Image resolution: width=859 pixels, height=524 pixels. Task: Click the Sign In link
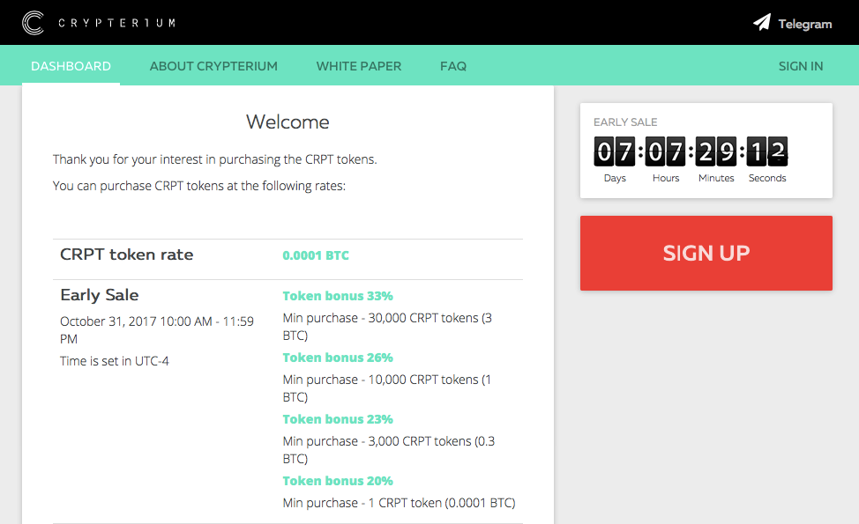point(801,66)
